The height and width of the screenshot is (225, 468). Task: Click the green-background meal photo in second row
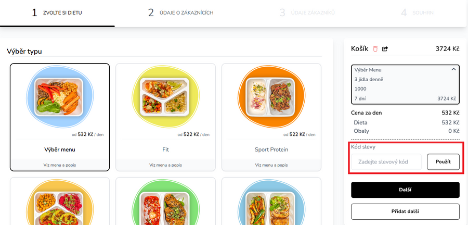(x=165, y=206)
